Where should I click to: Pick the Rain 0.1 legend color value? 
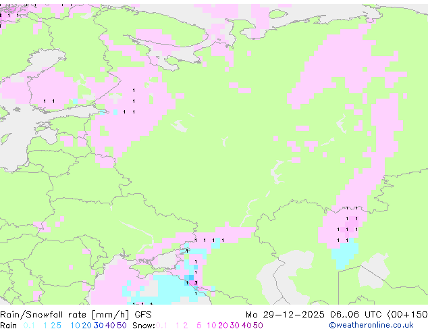point(29,326)
